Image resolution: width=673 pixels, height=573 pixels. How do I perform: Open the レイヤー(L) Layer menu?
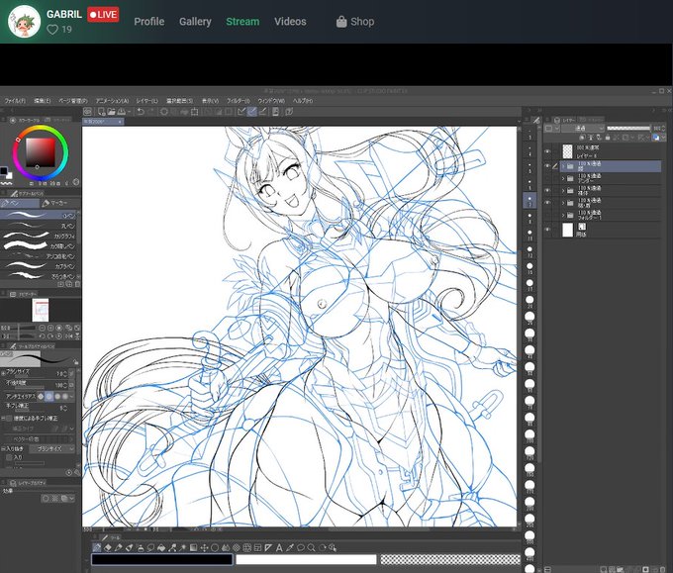[147, 101]
